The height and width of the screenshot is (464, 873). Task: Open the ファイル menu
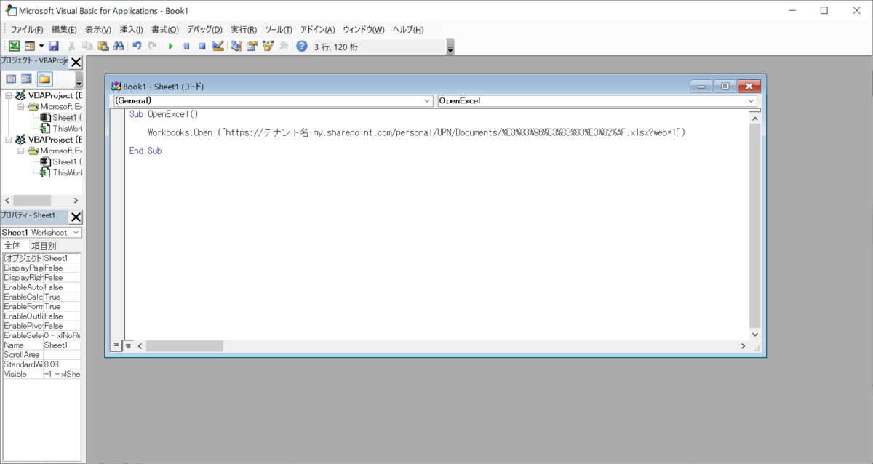click(x=26, y=29)
